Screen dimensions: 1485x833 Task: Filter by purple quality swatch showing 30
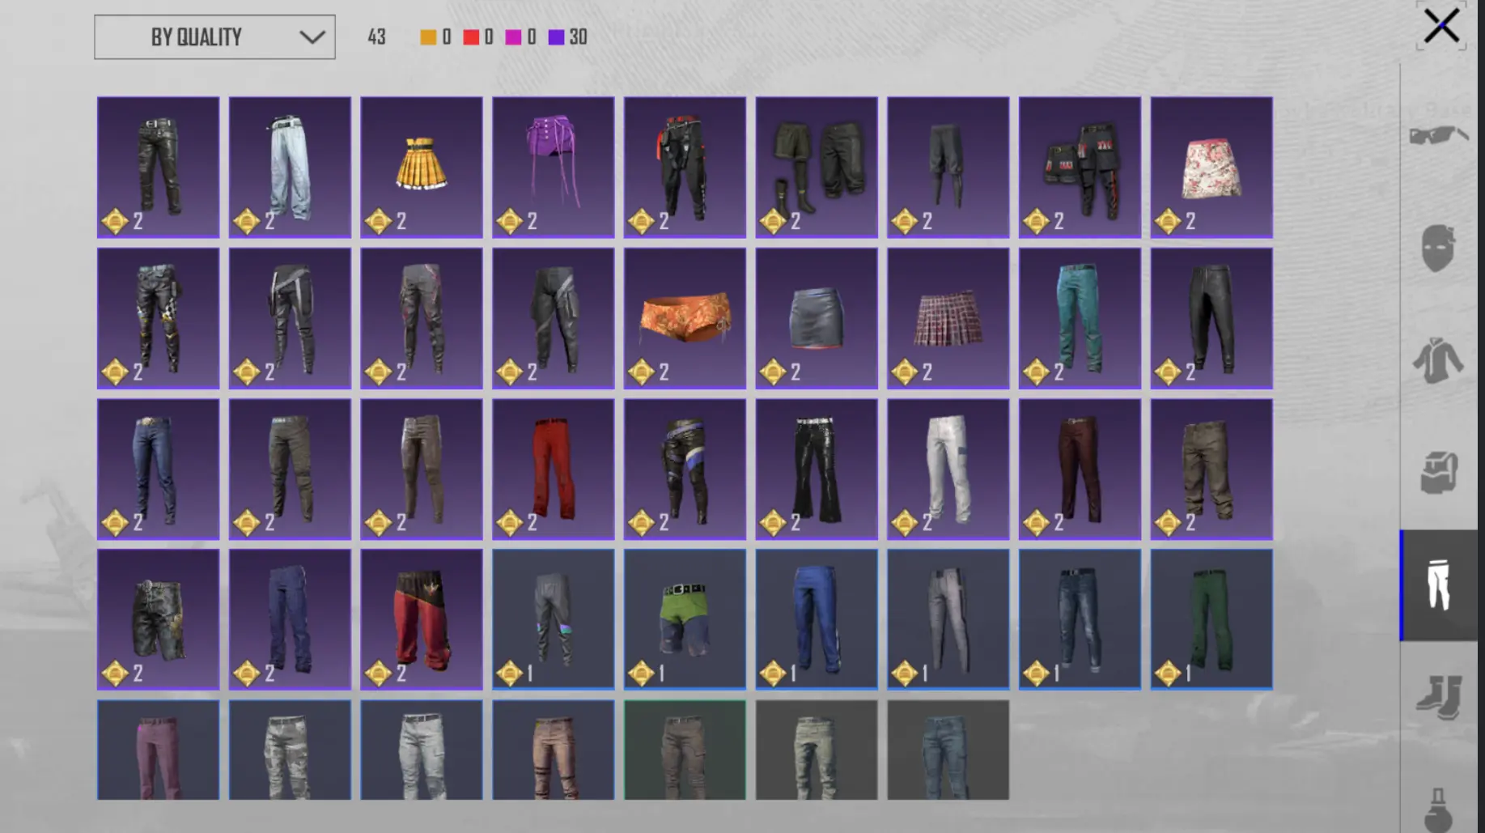click(x=556, y=37)
